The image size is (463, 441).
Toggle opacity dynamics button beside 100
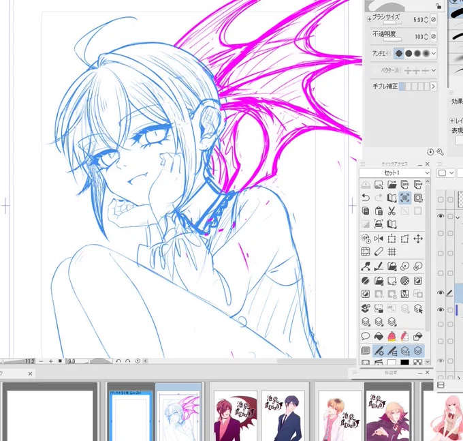[433, 37]
